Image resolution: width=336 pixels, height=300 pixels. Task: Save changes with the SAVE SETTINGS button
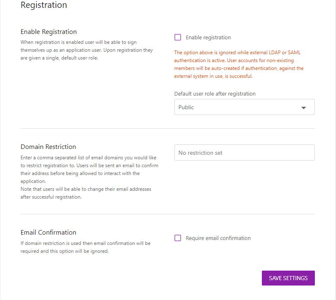(x=288, y=278)
